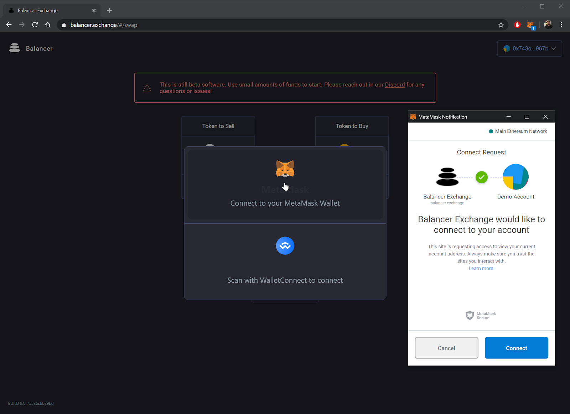Screen dimensions: 570x414
Task: Close the MetaMask Notification window
Action: click(x=545, y=117)
